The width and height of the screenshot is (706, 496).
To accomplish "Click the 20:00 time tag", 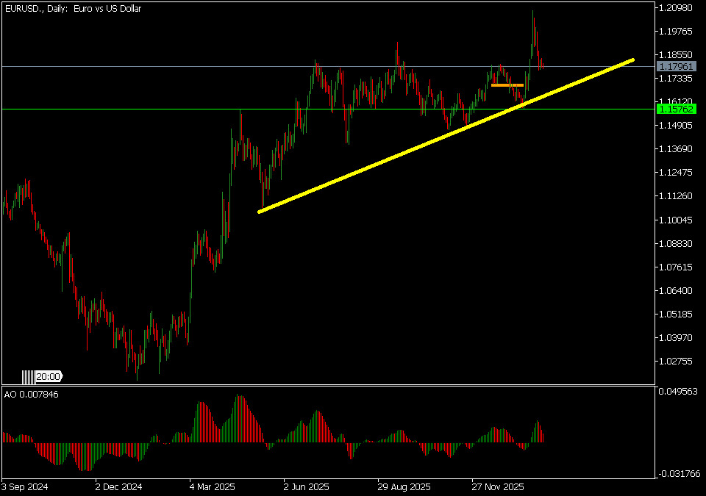I will tap(49, 377).
